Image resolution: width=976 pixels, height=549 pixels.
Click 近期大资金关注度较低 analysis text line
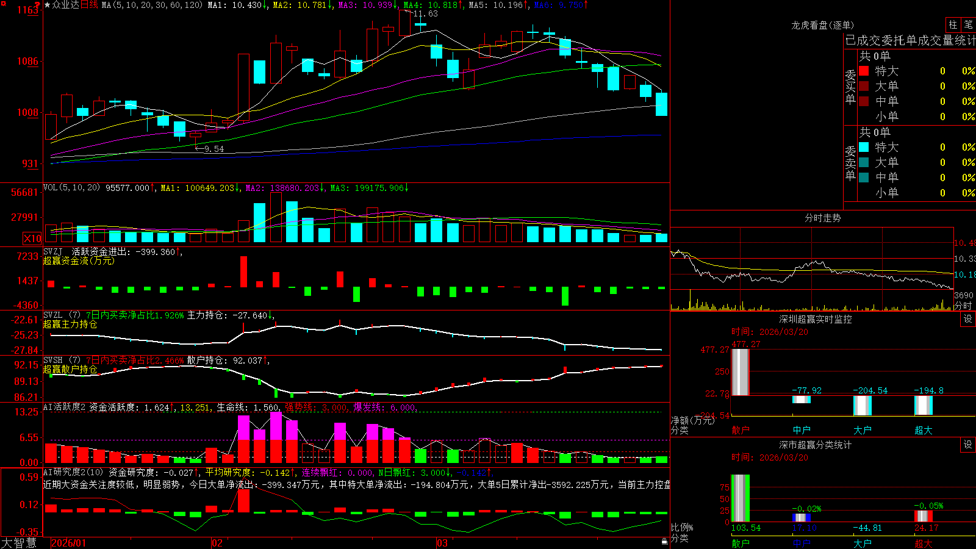356,484
